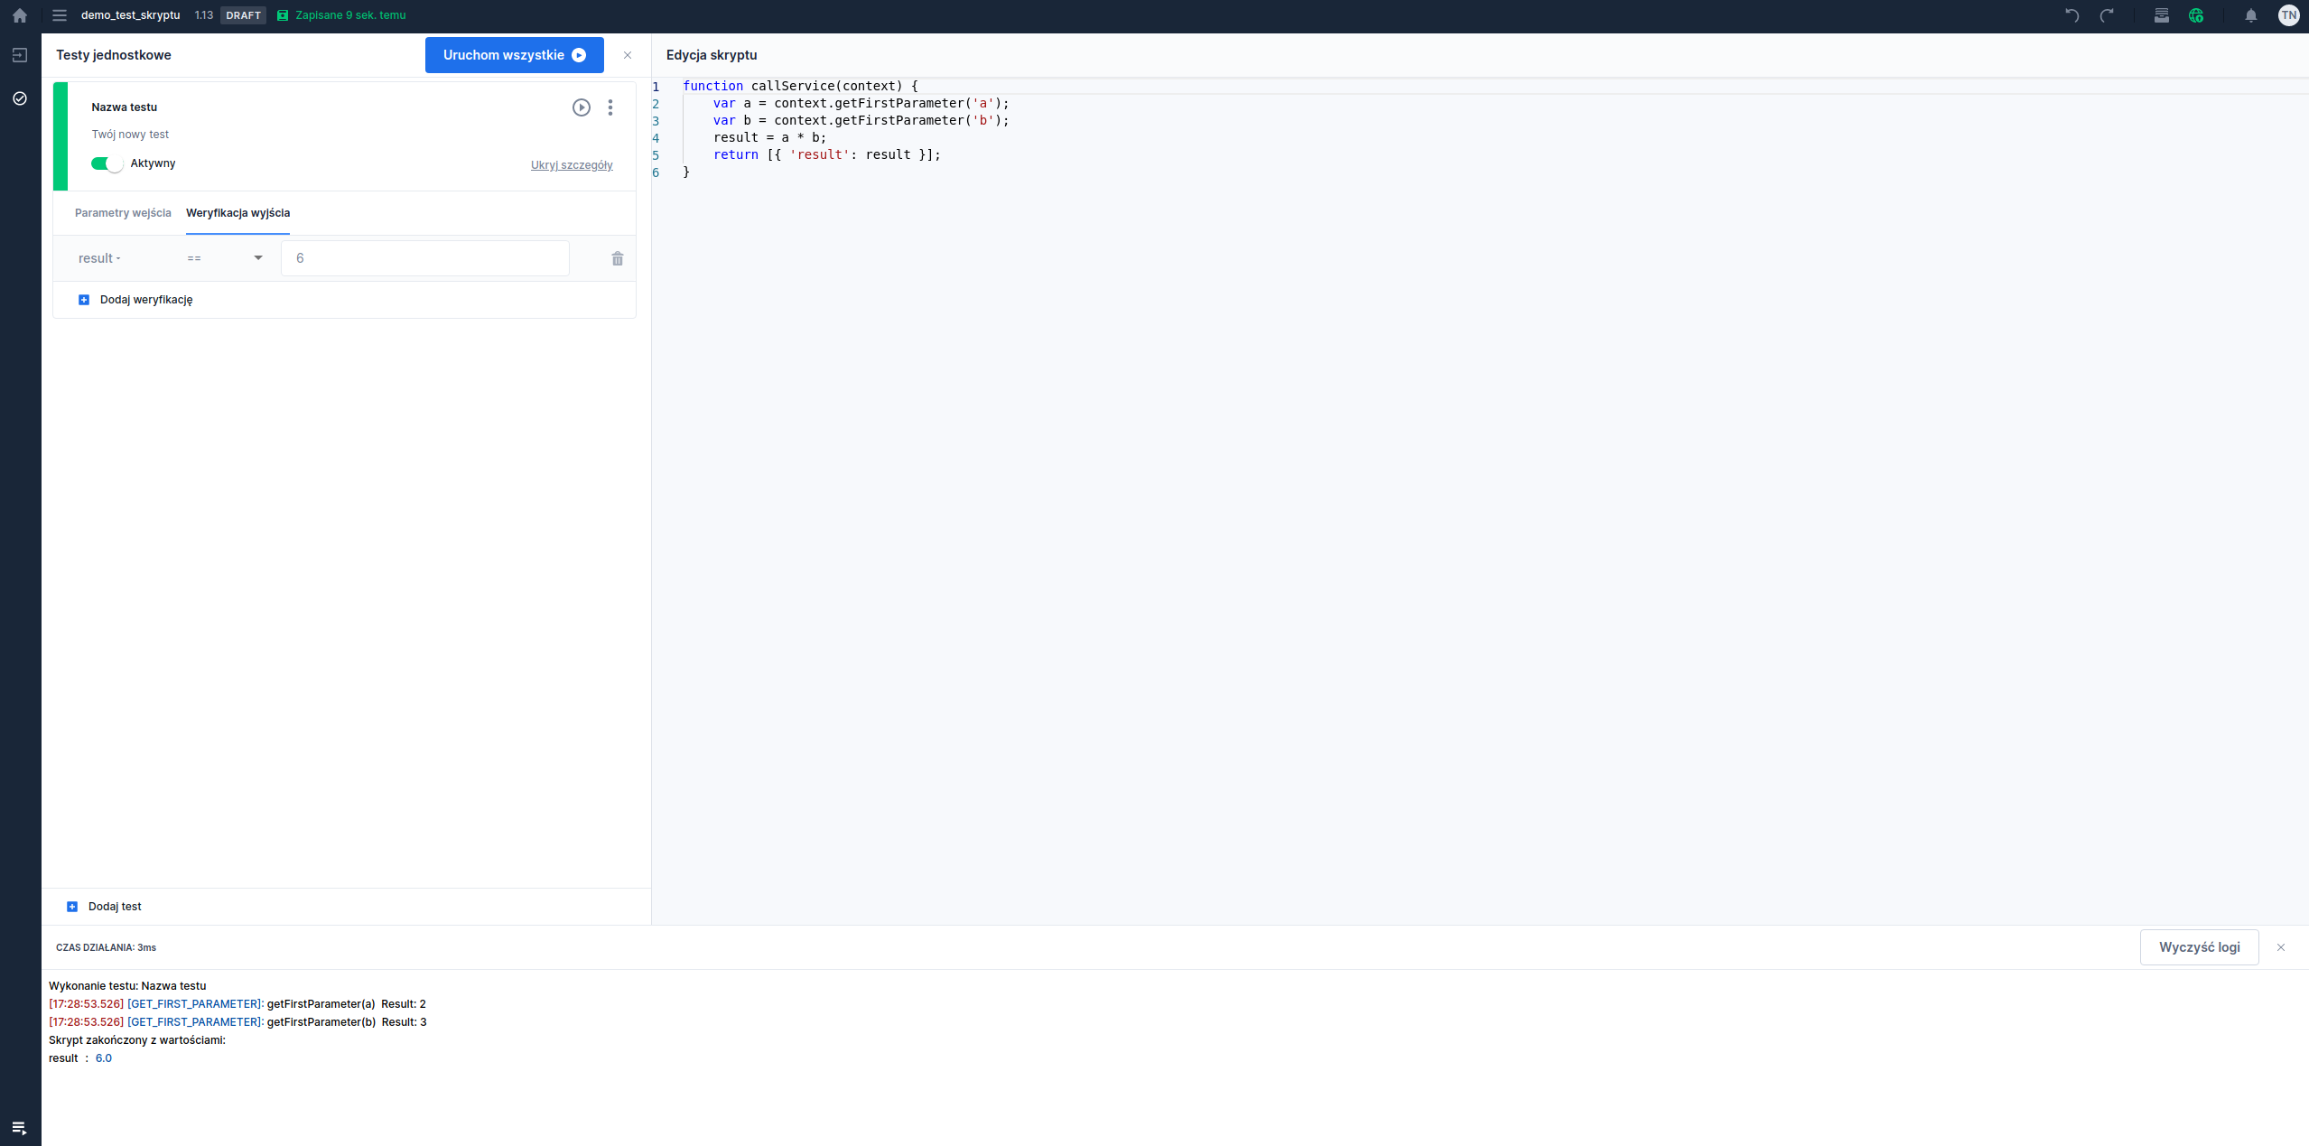Click the Wyczyść logi button
Image resolution: width=2309 pixels, height=1146 pixels.
[x=2199, y=947]
